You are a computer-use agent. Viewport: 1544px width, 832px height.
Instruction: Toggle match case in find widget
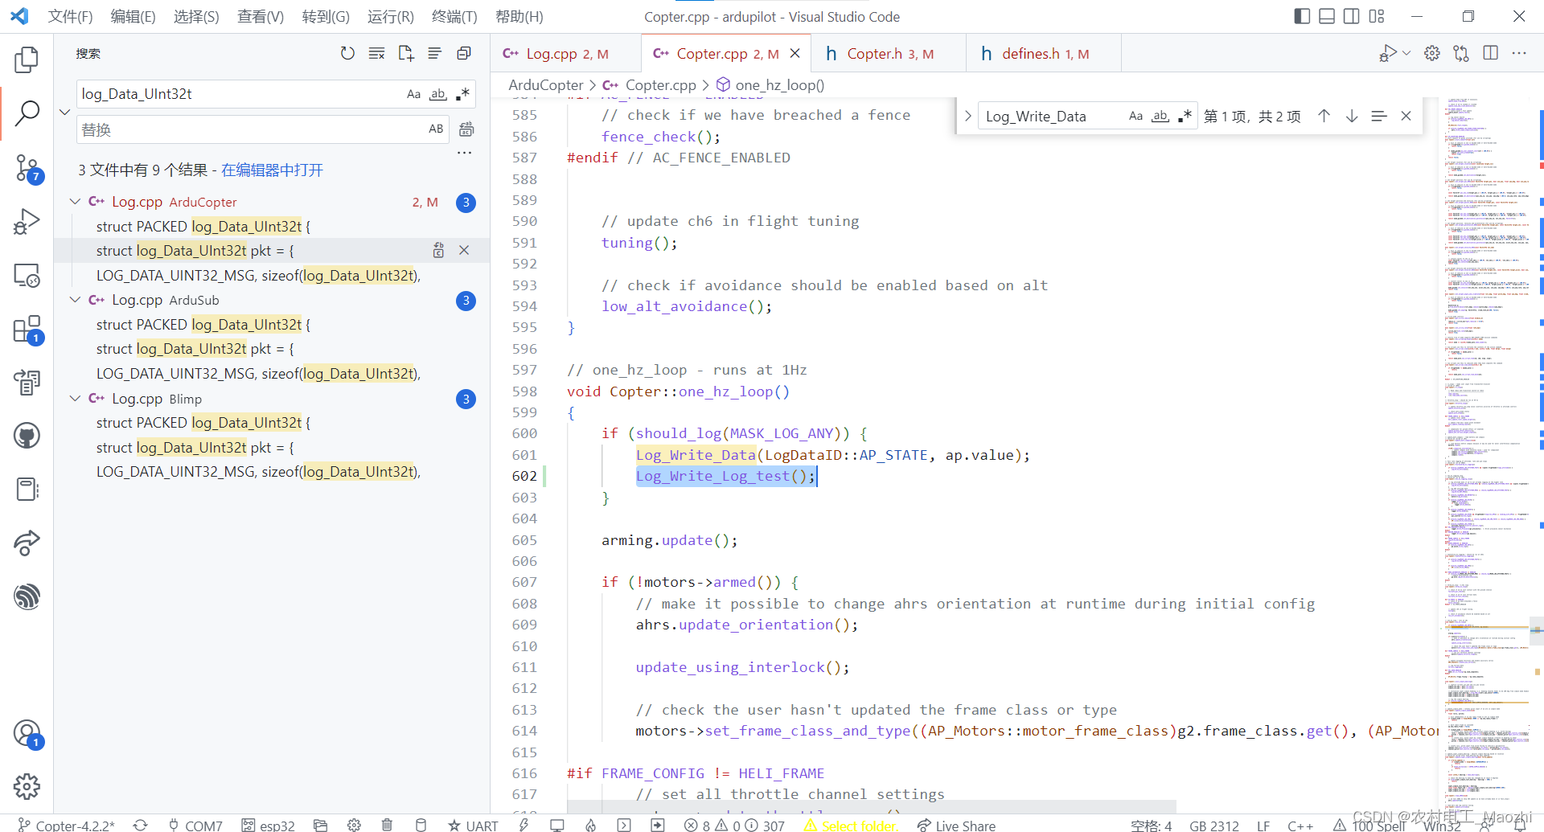click(x=1135, y=116)
